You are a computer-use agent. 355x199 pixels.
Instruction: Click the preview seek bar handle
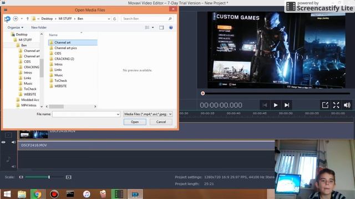pyautogui.click(x=202, y=93)
